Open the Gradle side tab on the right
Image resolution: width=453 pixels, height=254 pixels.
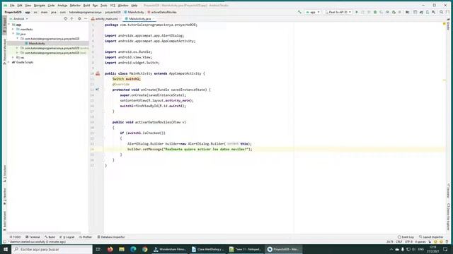click(448, 25)
